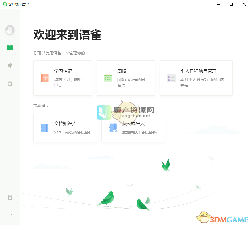This screenshot has width=251, height=225.
Task: Open the 学习笔记 template card
Action: pos(63,78)
